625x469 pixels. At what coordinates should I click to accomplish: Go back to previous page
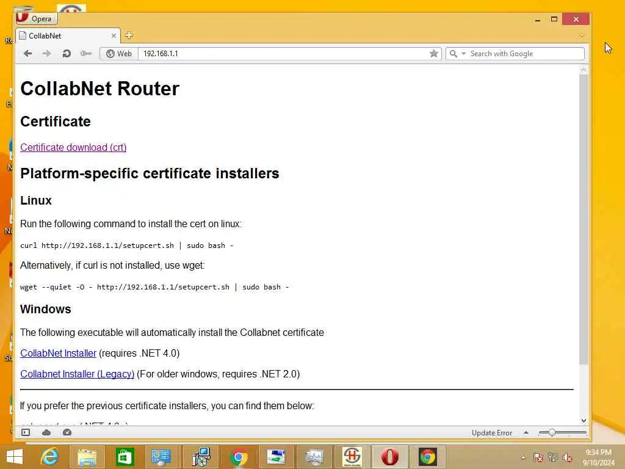tap(27, 54)
